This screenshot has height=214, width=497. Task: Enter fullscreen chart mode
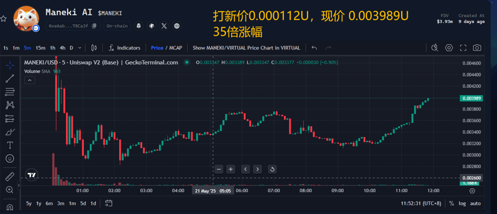pyautogui.click(x=463, y=48)
